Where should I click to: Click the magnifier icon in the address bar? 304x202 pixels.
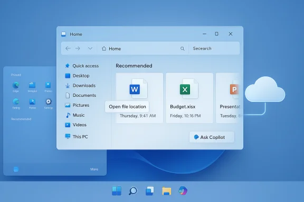click(182, 48)
